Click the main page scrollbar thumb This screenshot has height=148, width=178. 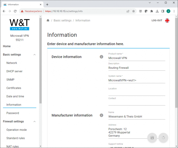pos(176,63)
